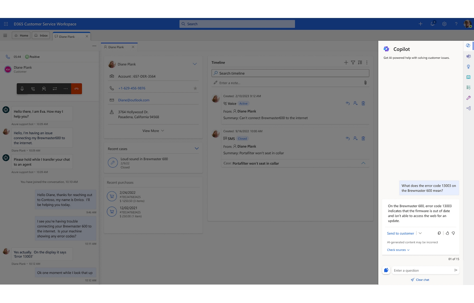Give thumbs up to Copilot response
The width and height of the screenshot is (474, 303).
447,233
